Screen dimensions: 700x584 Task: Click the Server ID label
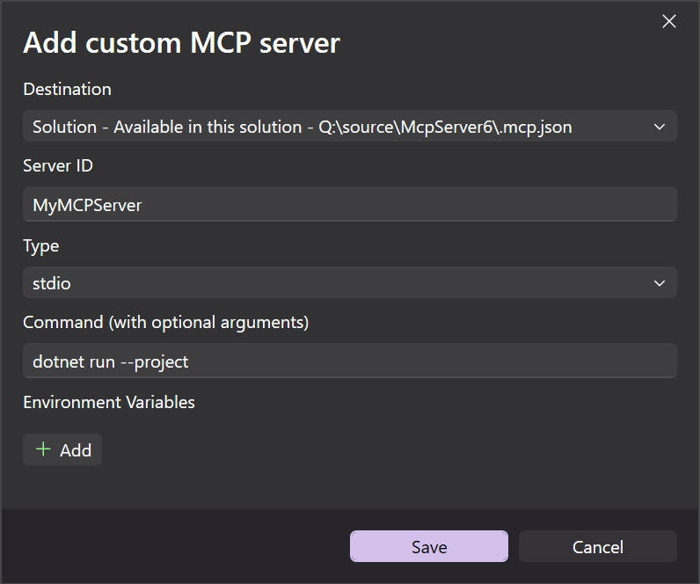tap(58, 166)
